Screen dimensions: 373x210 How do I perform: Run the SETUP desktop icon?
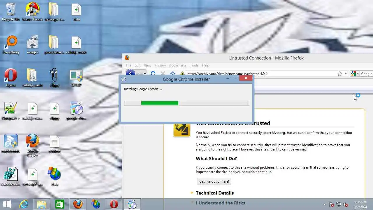pyautogui.click(x=76, y=78)
